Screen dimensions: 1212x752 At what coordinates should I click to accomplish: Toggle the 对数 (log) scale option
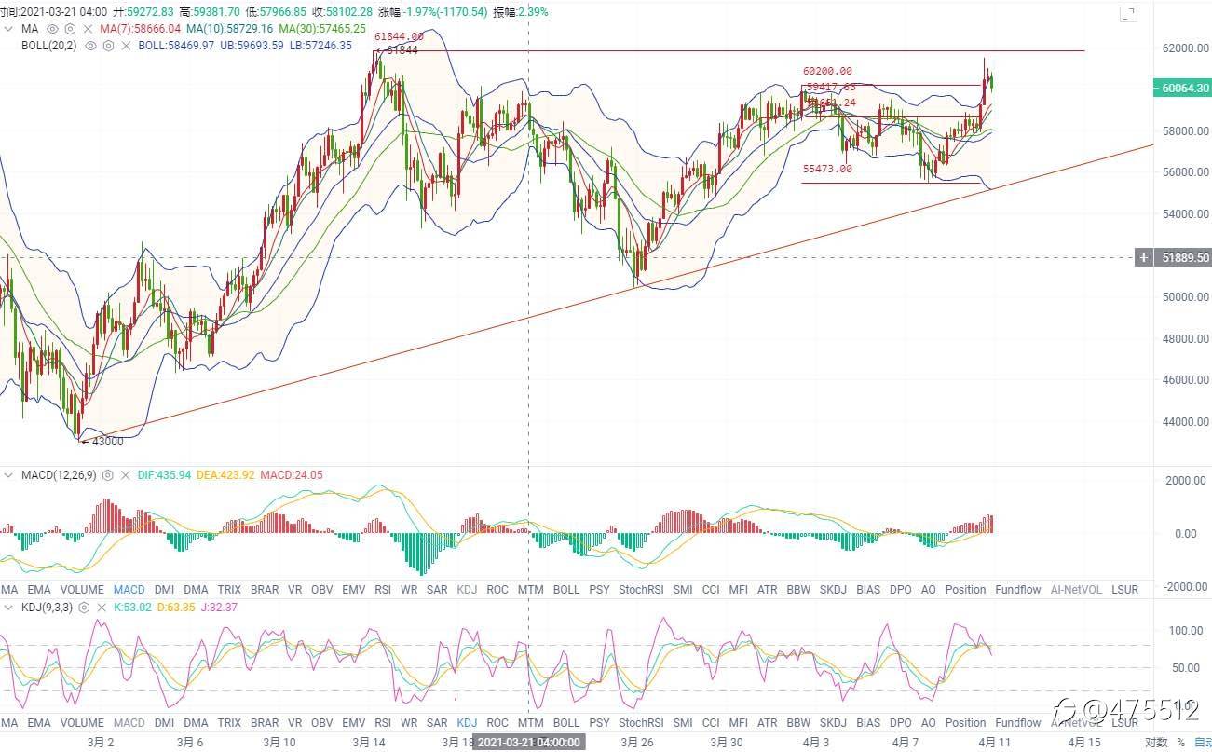click(1157, 744)
